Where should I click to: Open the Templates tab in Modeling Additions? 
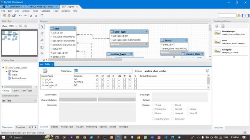click(218, 128)
